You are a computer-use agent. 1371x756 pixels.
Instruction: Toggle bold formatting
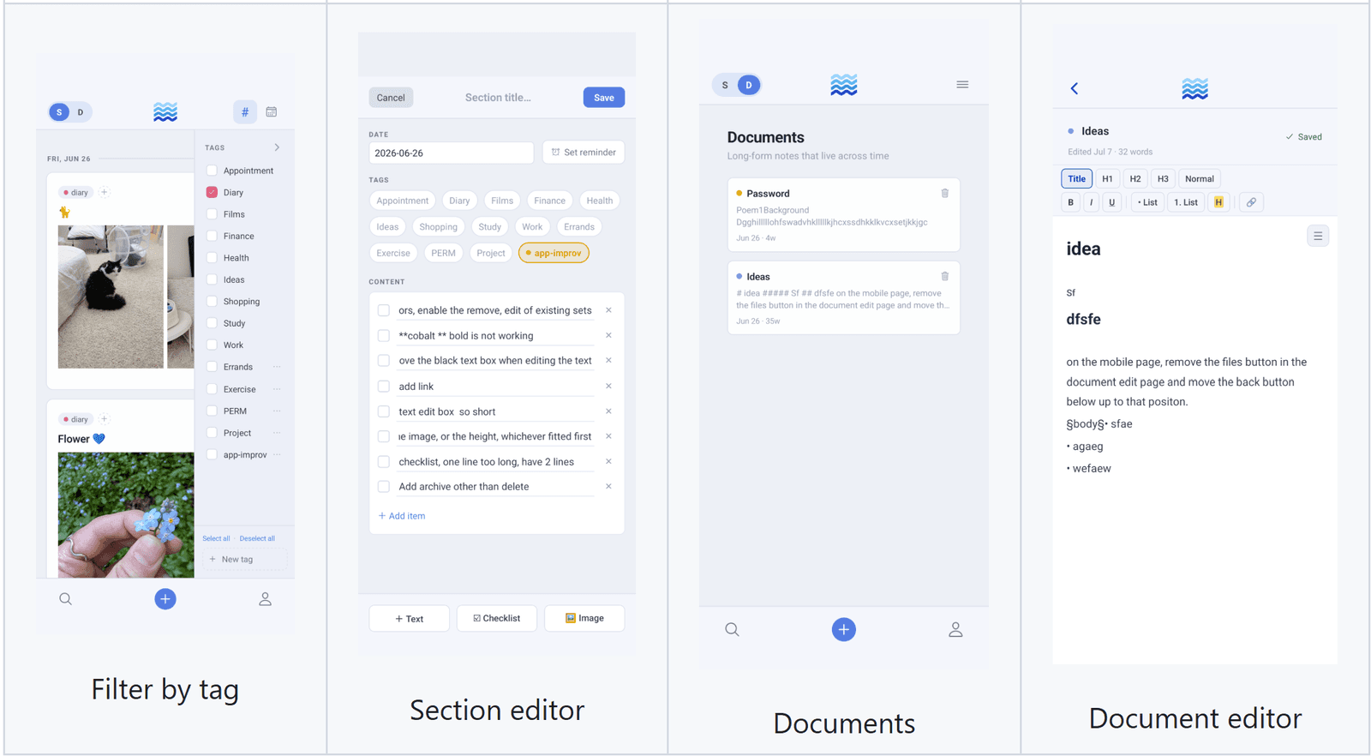pos(1070,202)
